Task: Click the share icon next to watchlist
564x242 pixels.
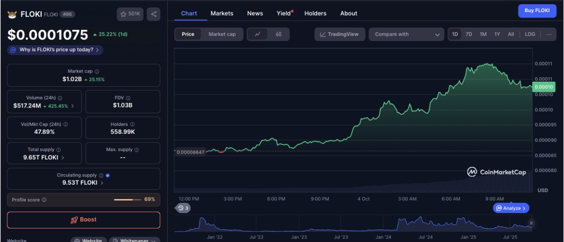Action: pyautogui.click(x=153, y=14)
